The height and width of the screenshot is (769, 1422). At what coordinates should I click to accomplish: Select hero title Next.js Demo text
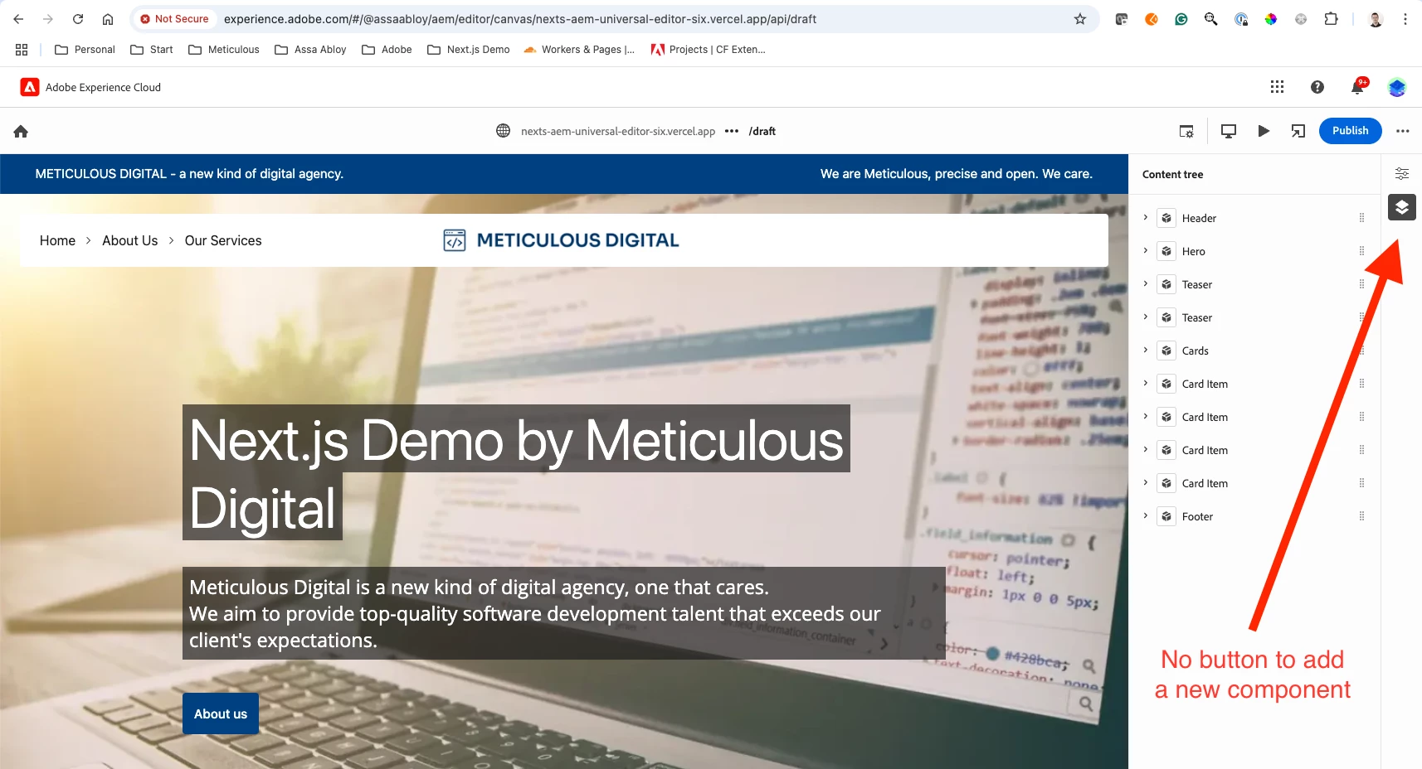pyautogui.click(x=516, y=472)
